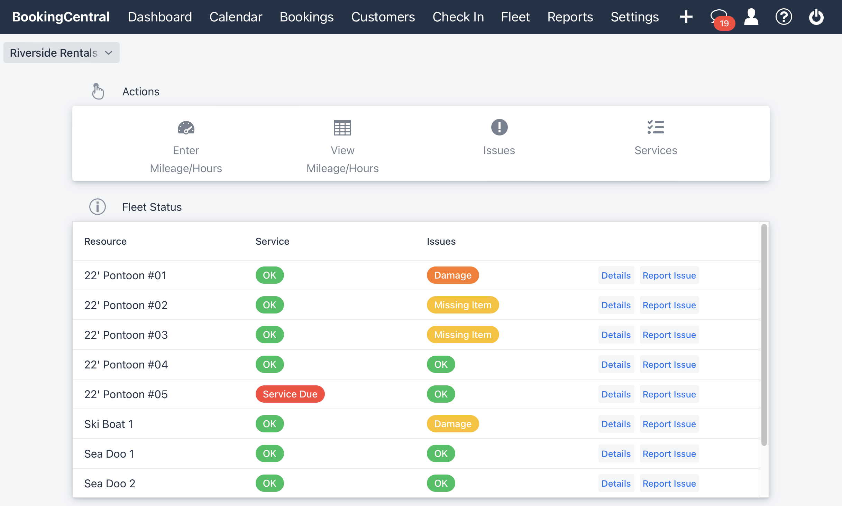Report Issue for 22' Pontoon #03
Image resolution: width=842 pixels, height=506 pixels.
(669, 335)
